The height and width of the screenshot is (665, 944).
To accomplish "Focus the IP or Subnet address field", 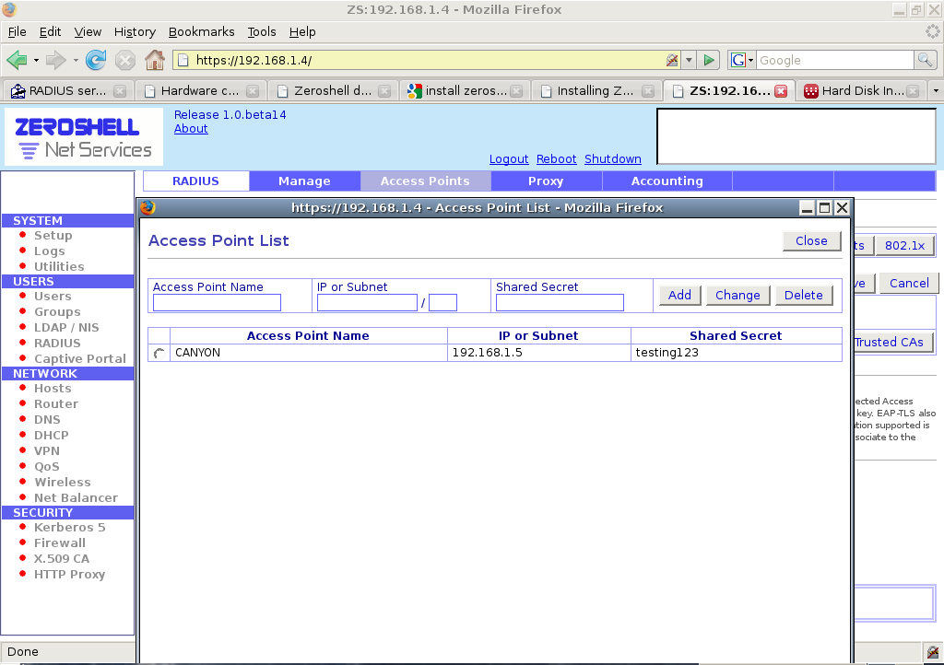I will (x=367, y=302).
